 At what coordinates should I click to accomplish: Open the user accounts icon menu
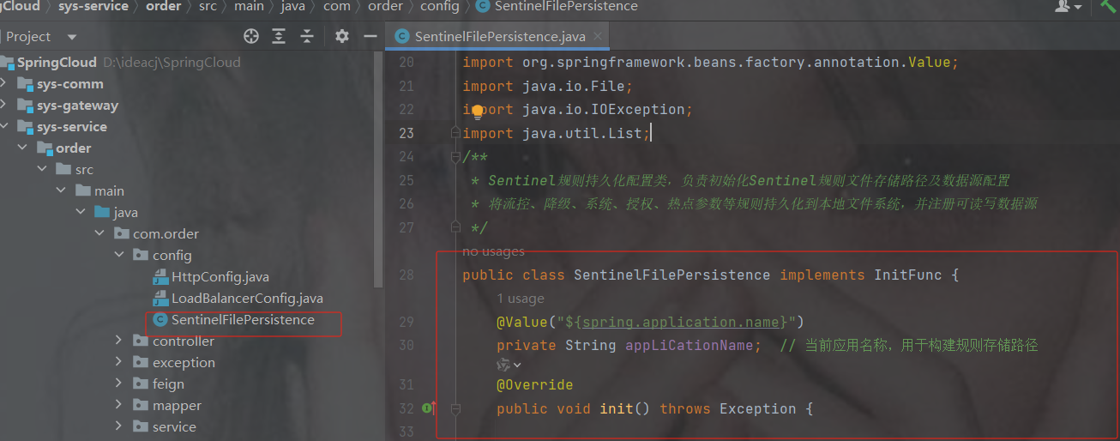click(1068, 6)
